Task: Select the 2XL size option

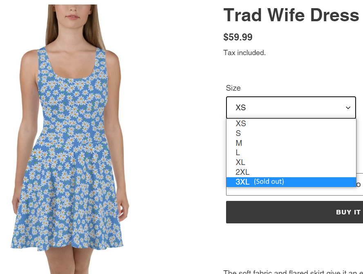Action: (291, 172)
